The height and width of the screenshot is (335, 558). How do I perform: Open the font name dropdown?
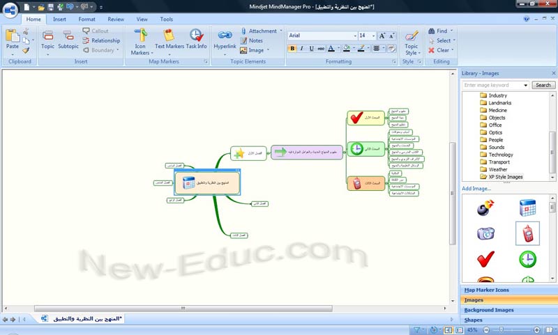355,36
